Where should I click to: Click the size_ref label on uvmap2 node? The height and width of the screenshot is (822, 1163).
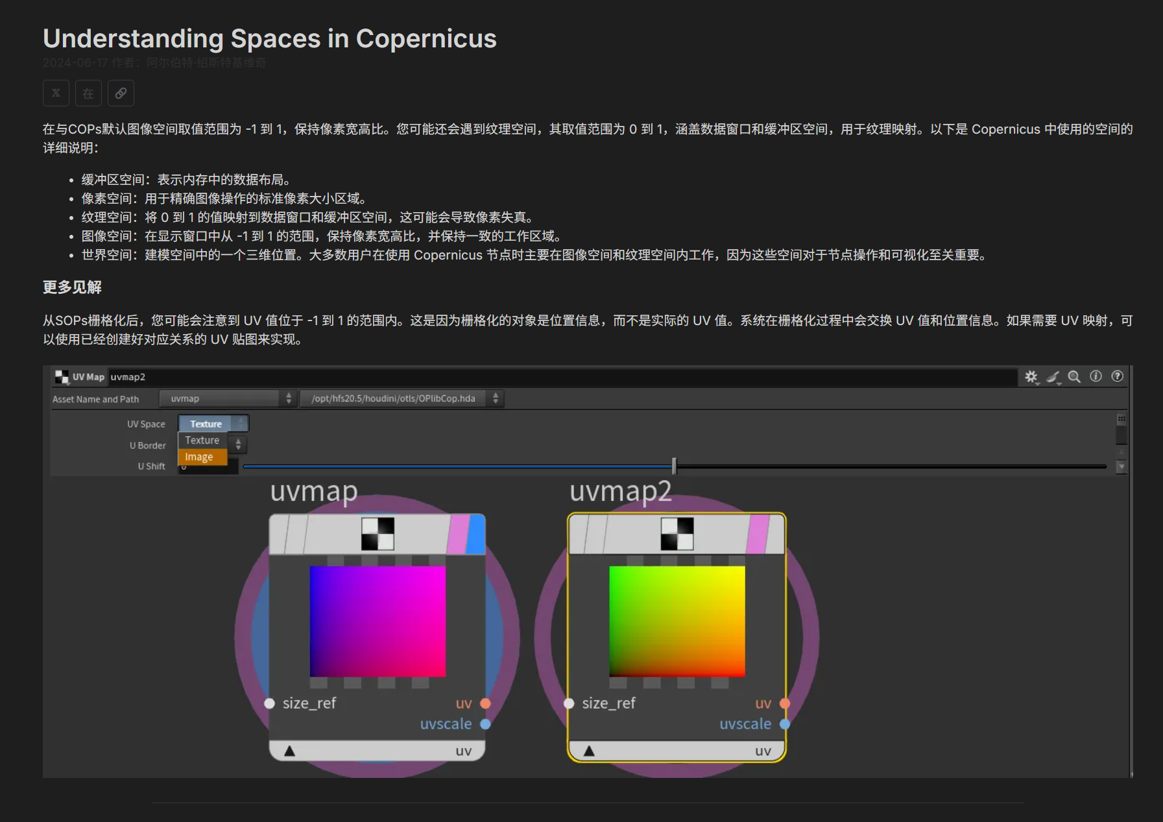tap(609, 703)
